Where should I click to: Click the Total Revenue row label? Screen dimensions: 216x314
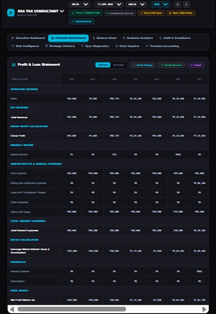click(19, 117)
